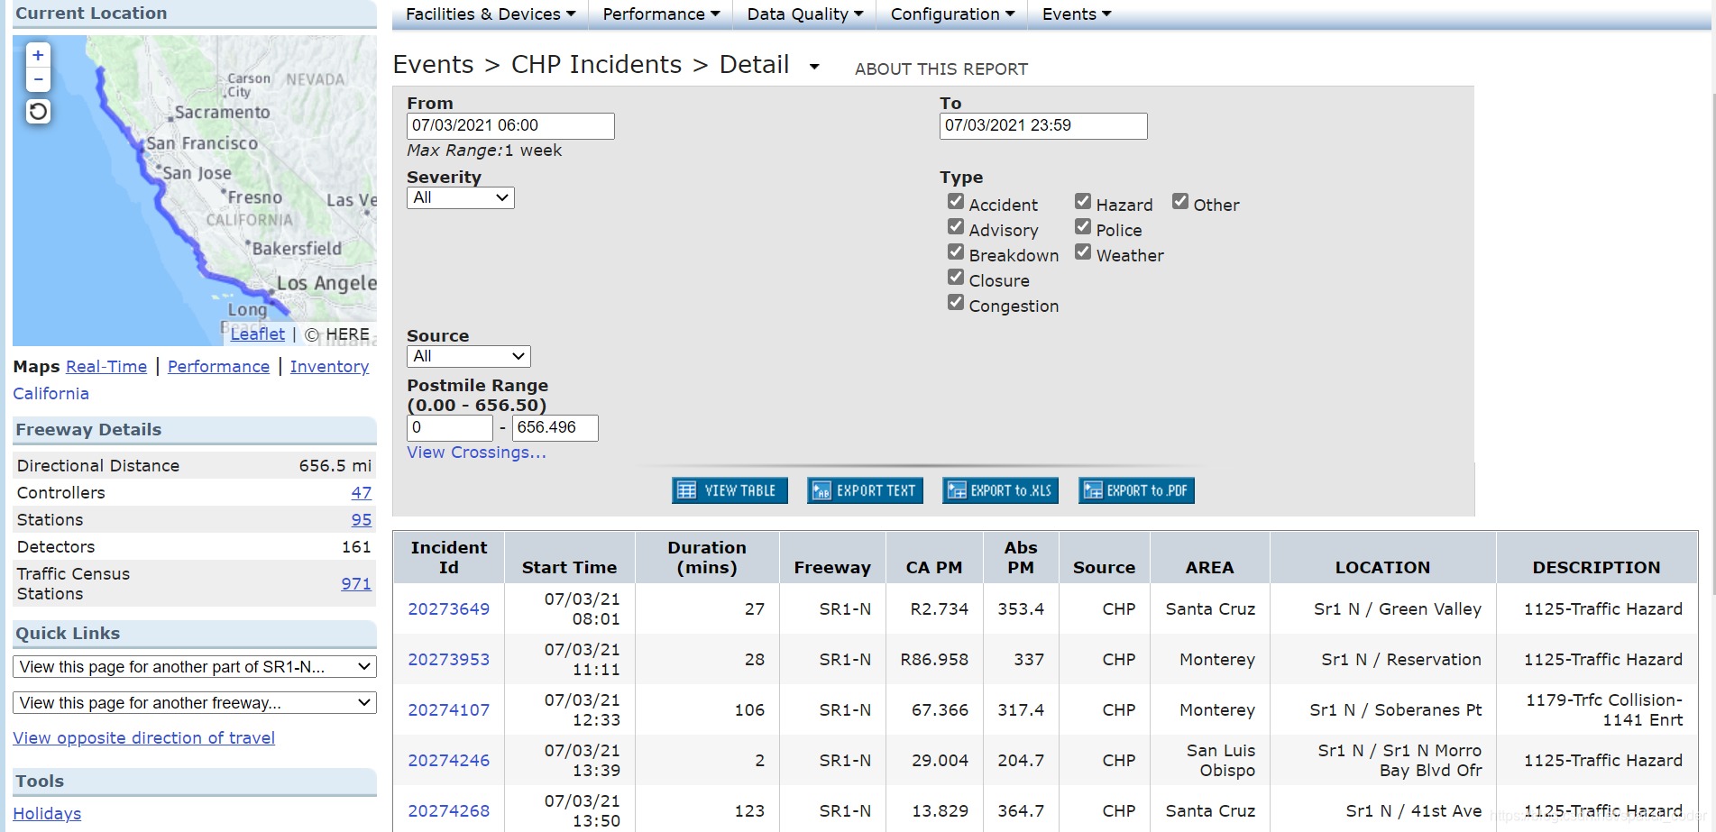Click the postmile range start field
This screenshot has height=832, width=1716.
(450, 427)
